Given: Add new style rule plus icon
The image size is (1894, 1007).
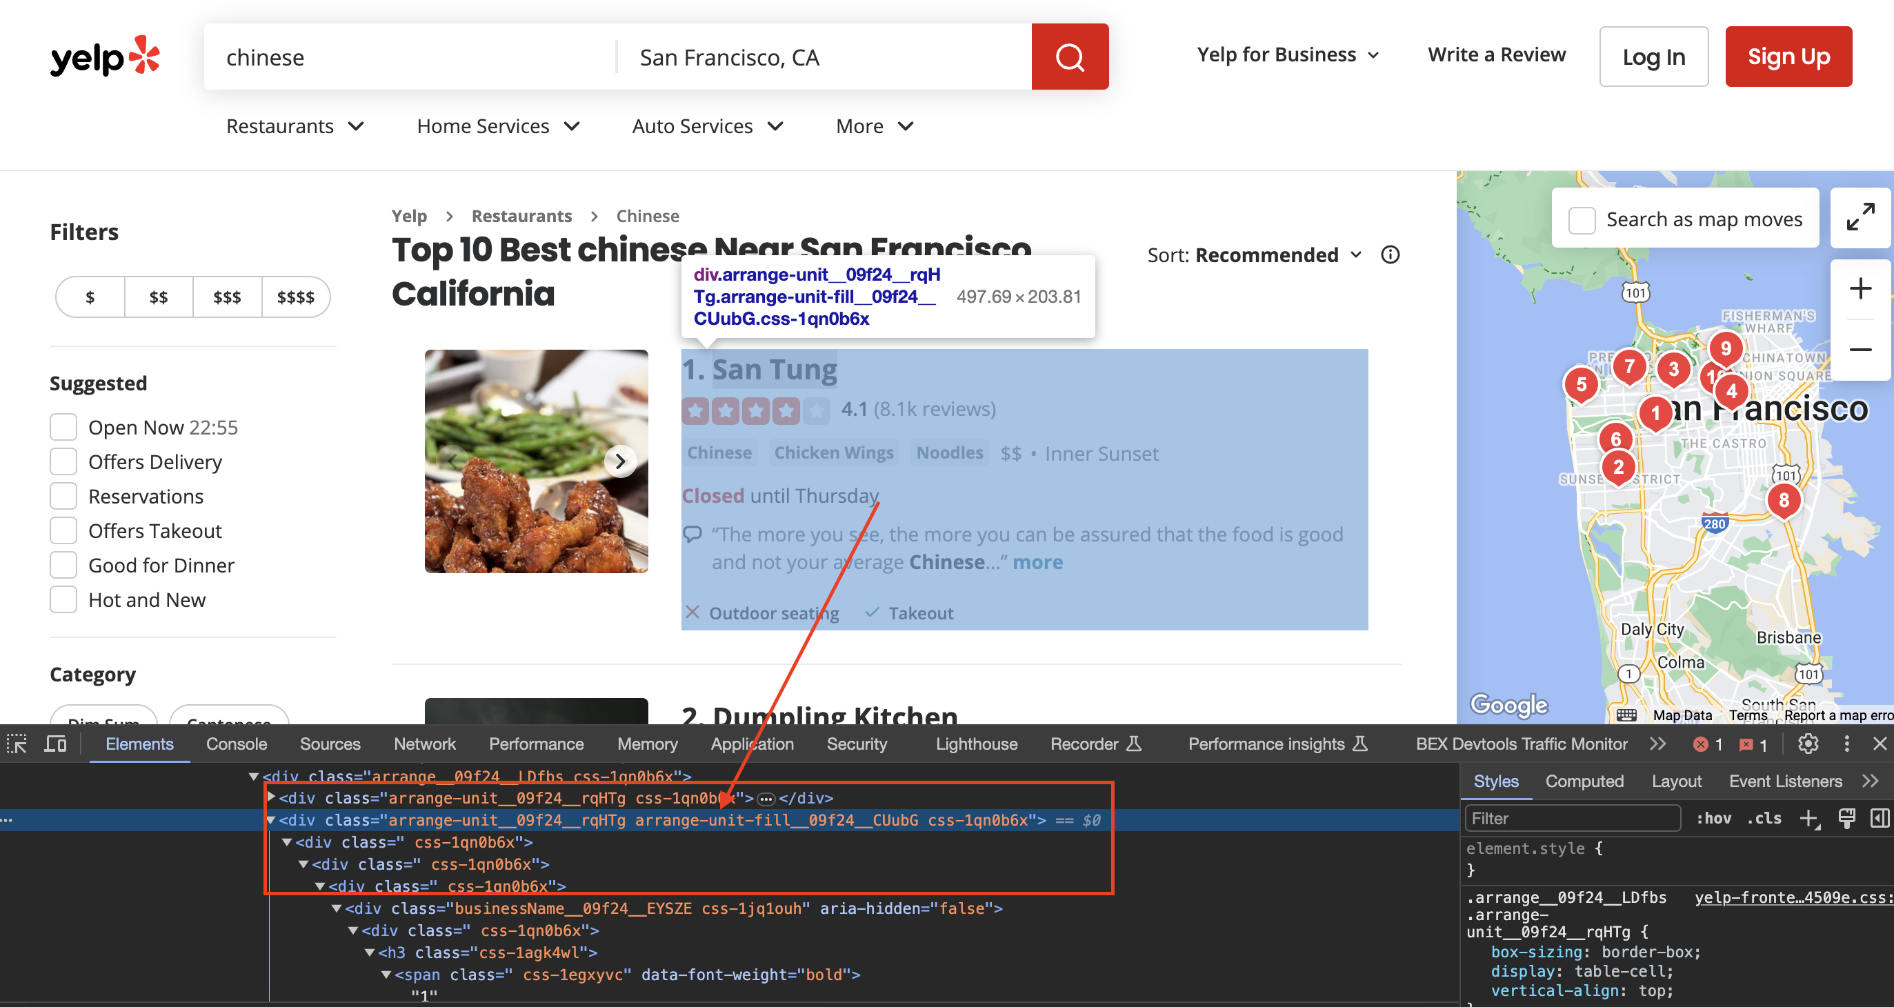Looking at the screenshot, I should [x=1809, y=819].
